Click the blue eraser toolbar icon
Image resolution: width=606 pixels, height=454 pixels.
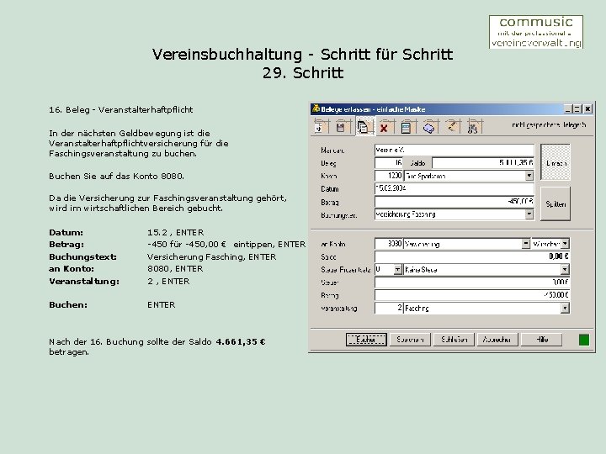tap(429, 127)
